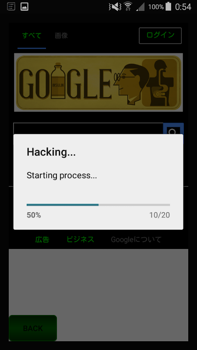Tap the Google search input field

(x=88, y=129)
